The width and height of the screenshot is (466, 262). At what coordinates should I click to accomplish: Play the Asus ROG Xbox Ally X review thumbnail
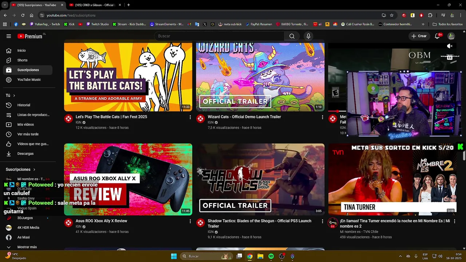[128, 179]
